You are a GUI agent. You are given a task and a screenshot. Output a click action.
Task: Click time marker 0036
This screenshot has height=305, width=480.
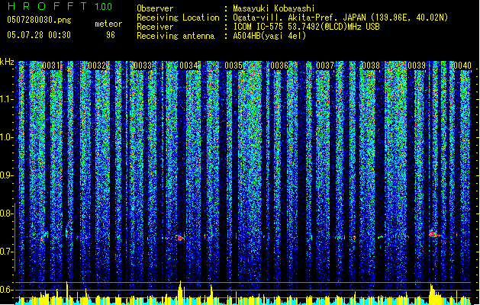click(279, 66)
